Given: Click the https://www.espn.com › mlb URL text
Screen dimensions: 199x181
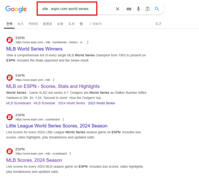Looking at the screenshot, I should [33, 80].
